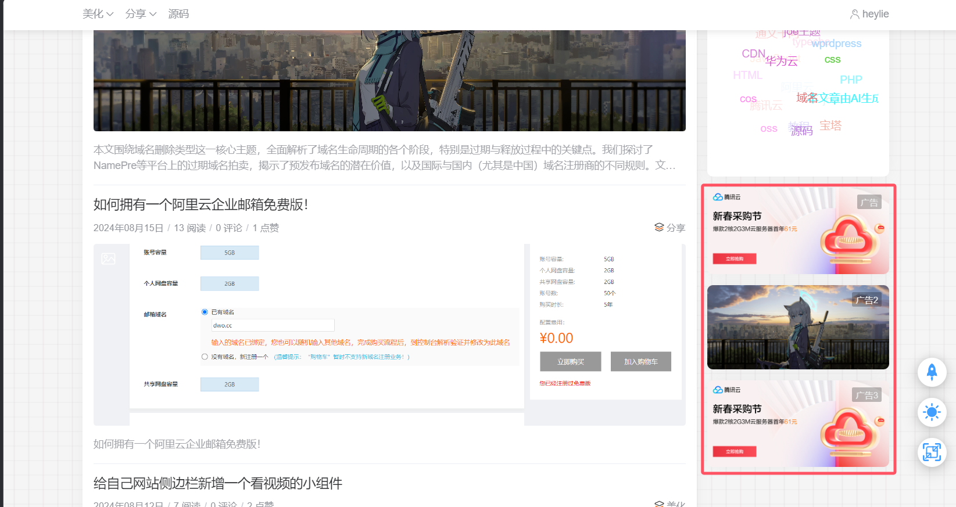Open article 如何拥有一个阿里云企业邮箱免费版! title

click(200, 204)
